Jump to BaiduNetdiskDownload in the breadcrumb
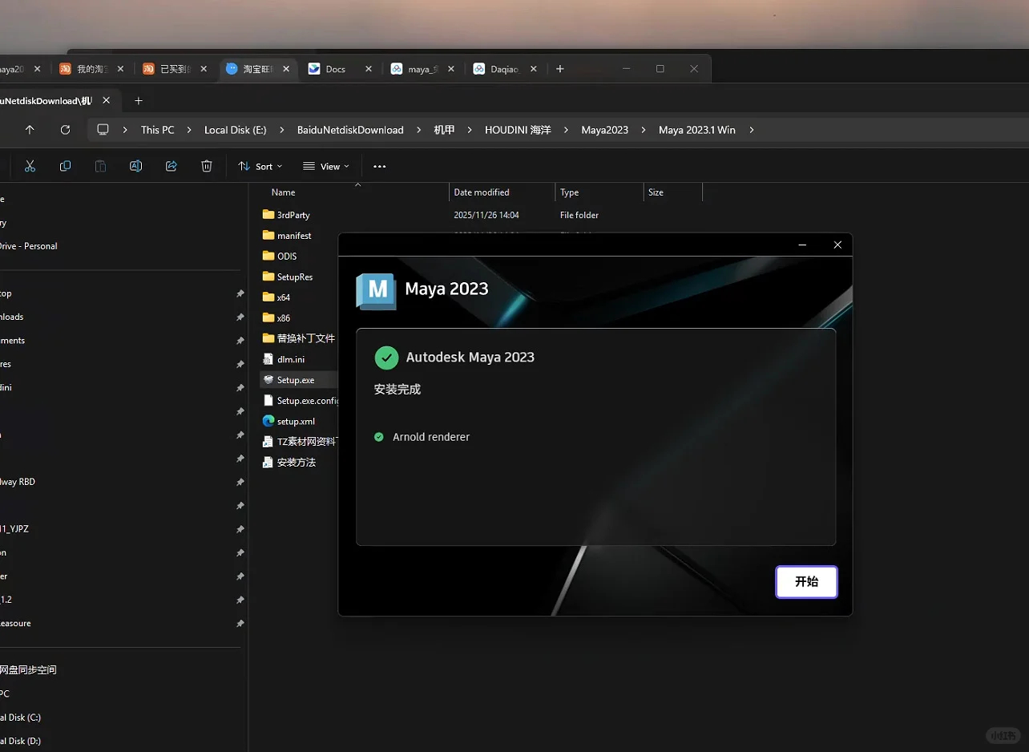The width and height of the screenshot is (1029, 752). coord(350,130)
